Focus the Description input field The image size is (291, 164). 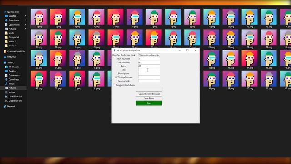point(149,74)
